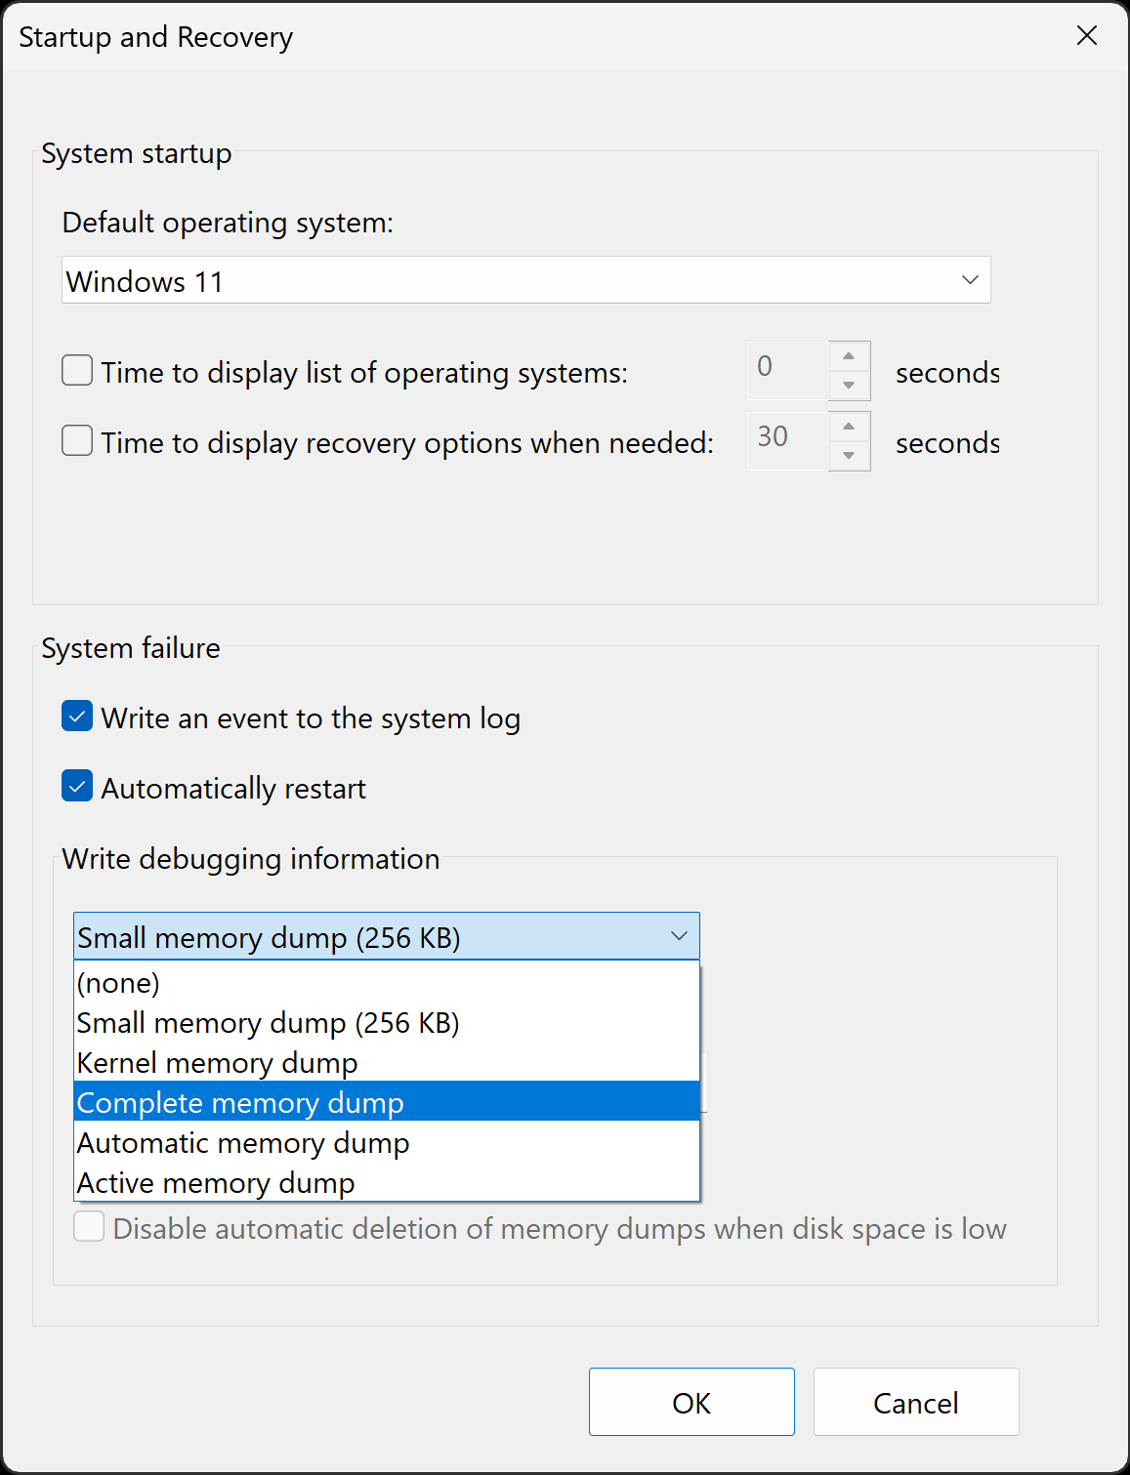Click the chevron on the Windows 11 selector
The image size is (1130, 1475).
pyautogui.click(x=970, y=280)
